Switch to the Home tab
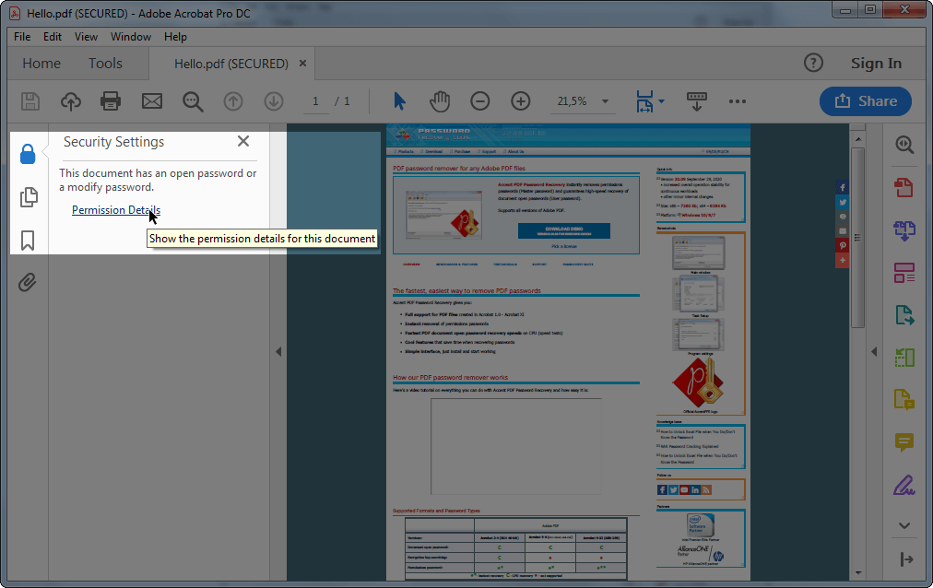The image size is (933, 588). [41, 63]
